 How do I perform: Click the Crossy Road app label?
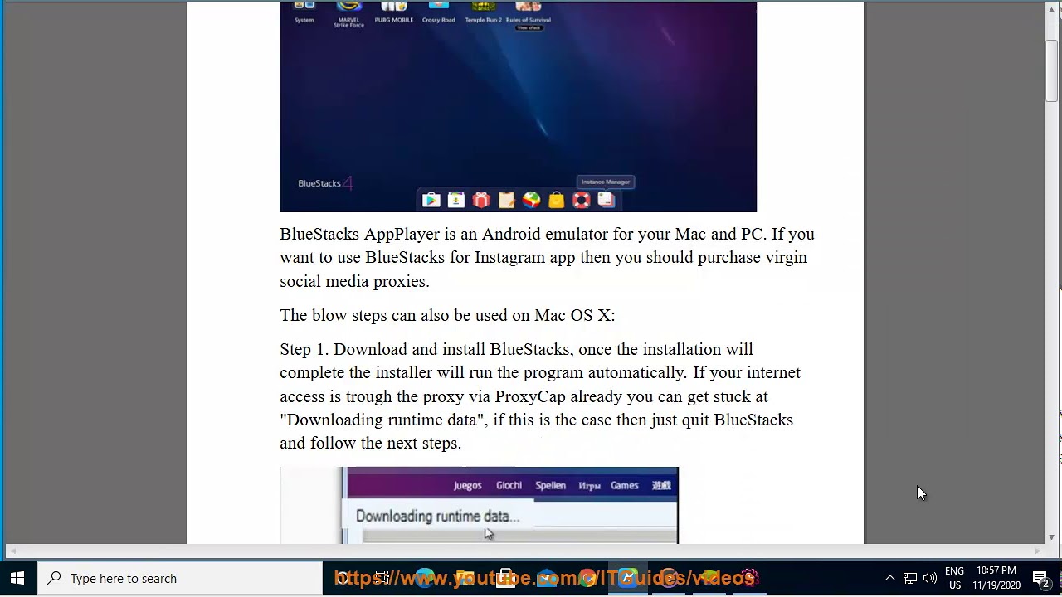438,20
